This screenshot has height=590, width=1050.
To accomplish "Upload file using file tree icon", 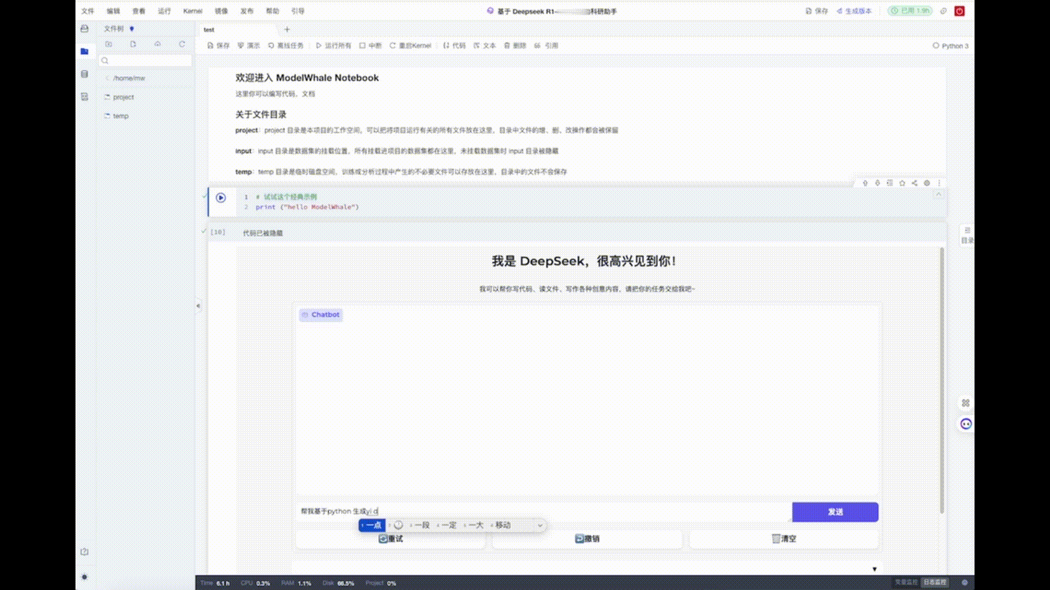I will [157, 44].
